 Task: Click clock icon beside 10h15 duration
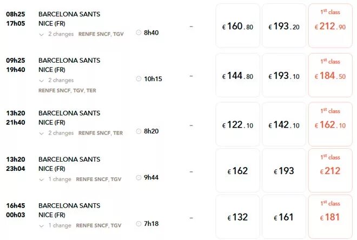(138, 79)
